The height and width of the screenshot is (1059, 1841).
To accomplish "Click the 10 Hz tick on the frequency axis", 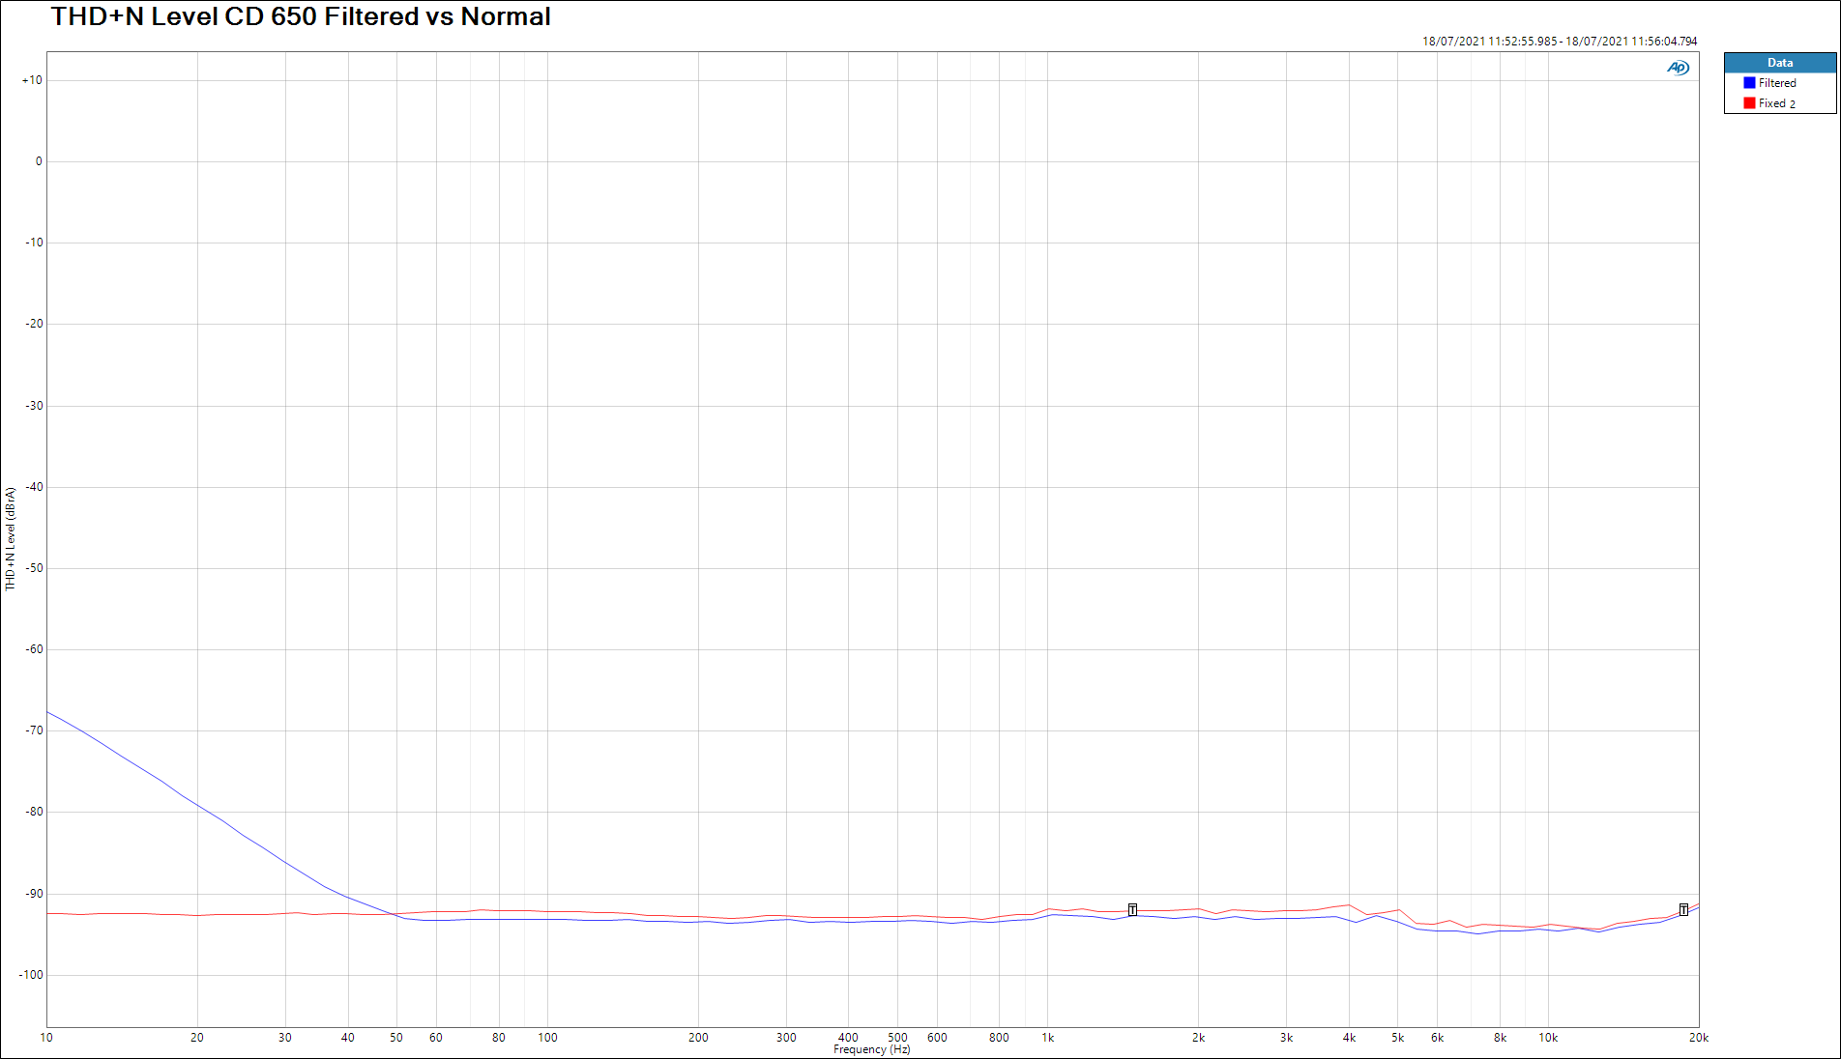I will 46,1038.
